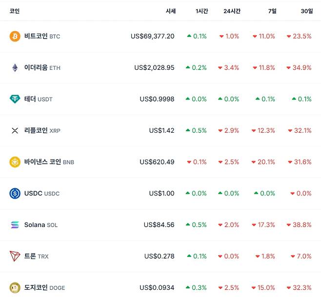Open the 도지코인 DOGE coin link
This screenshot has width=321, height=303.
point(44,288)
